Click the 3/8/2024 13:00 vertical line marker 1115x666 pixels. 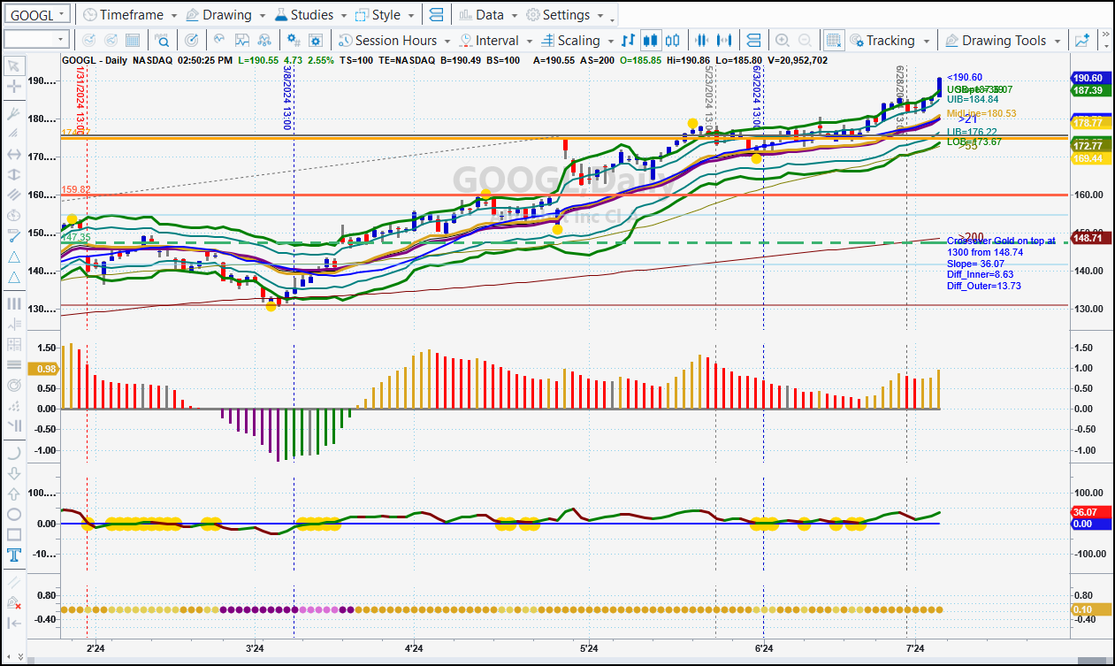click(288, 97)
